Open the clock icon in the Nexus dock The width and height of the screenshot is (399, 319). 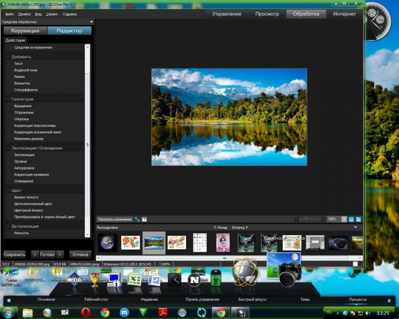pyautogui.click(x=175, y=280)
